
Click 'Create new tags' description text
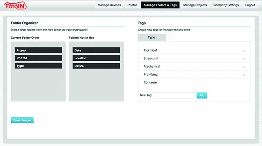click(164, 30)
